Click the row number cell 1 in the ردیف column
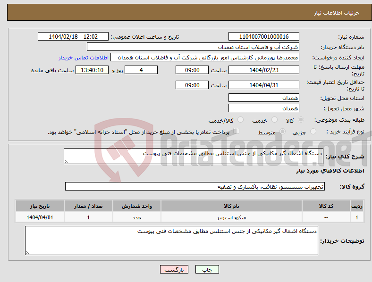372x282 pixels. point(357,217)
